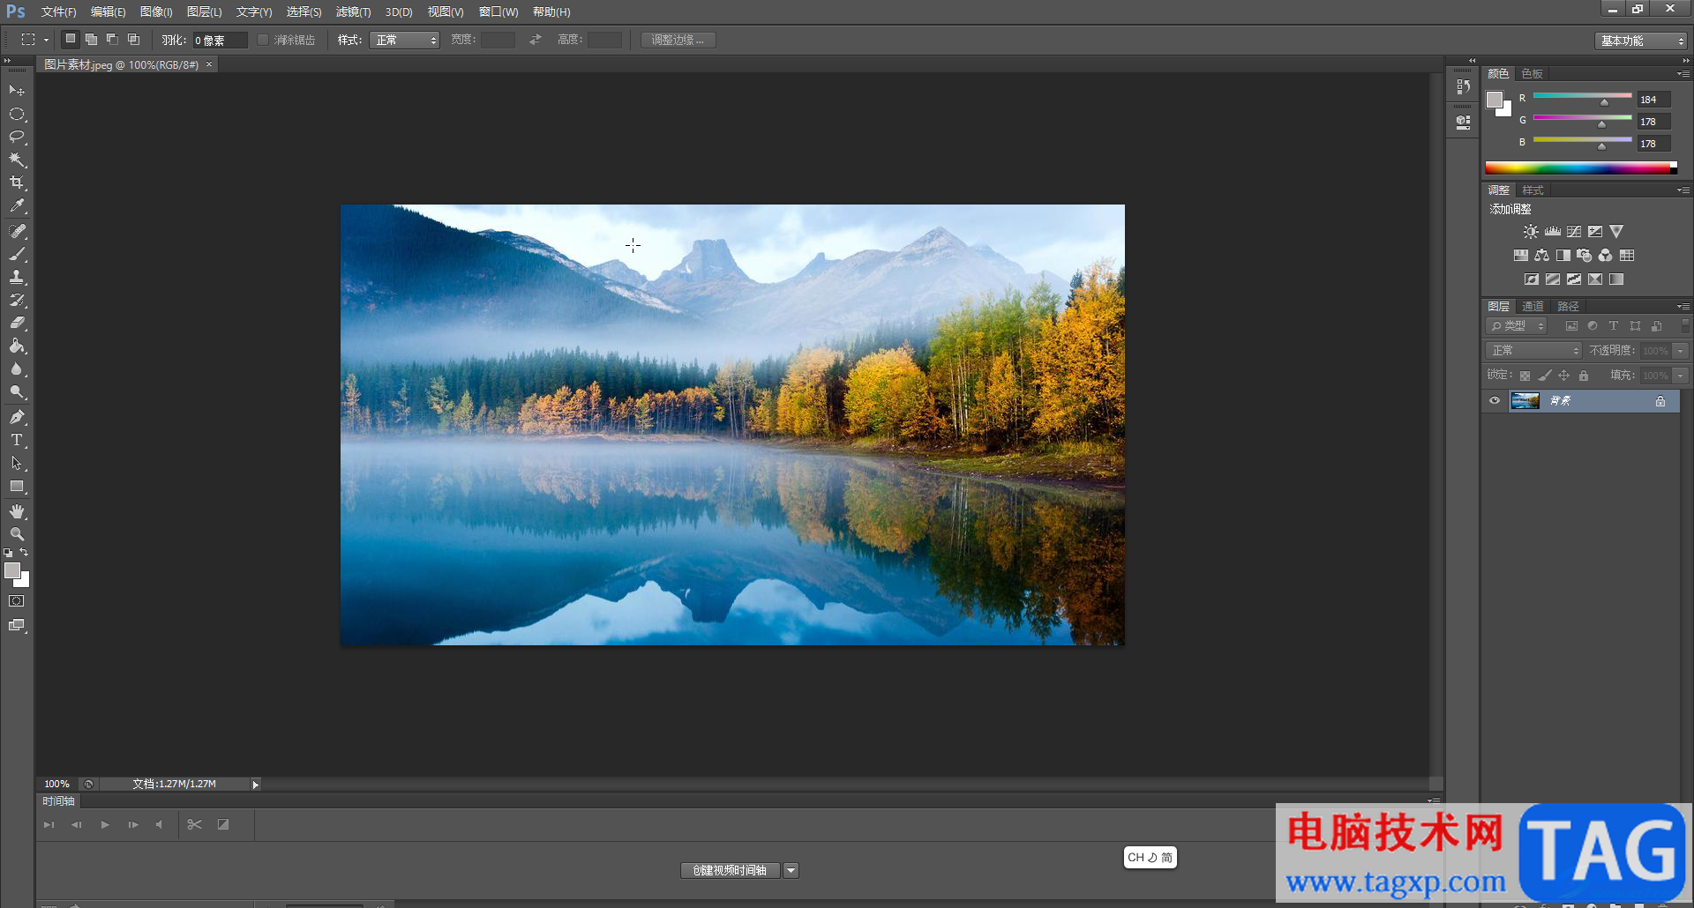Screen dimensions: 1694x908
Task: Open the layer filter Kind dropdown
Action: click(1517, 326)
